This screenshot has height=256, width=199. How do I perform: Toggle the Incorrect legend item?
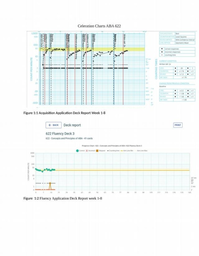[x=91, y=151]
